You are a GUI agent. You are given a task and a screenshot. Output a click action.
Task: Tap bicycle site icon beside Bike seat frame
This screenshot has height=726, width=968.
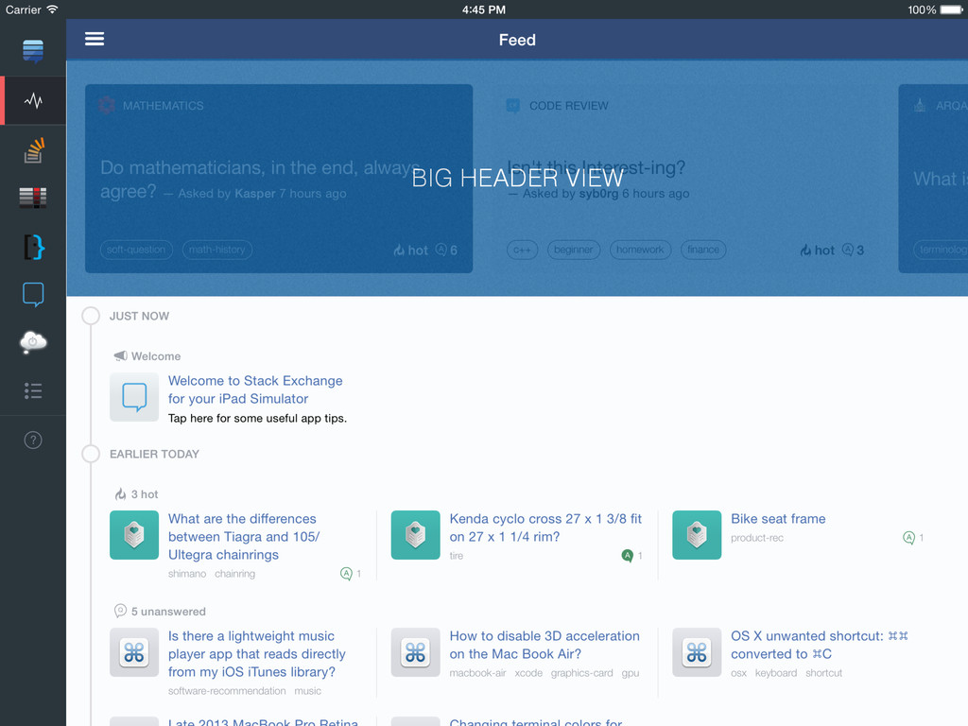click(697, 535)
